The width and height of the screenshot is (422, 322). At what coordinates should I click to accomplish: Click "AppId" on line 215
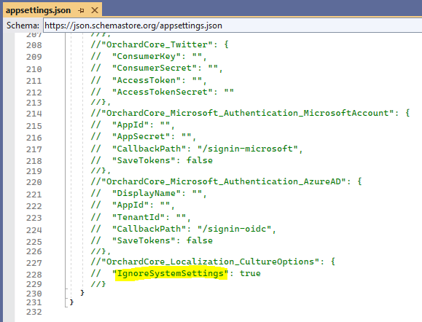pyautogui.click(x=130, y=125)
